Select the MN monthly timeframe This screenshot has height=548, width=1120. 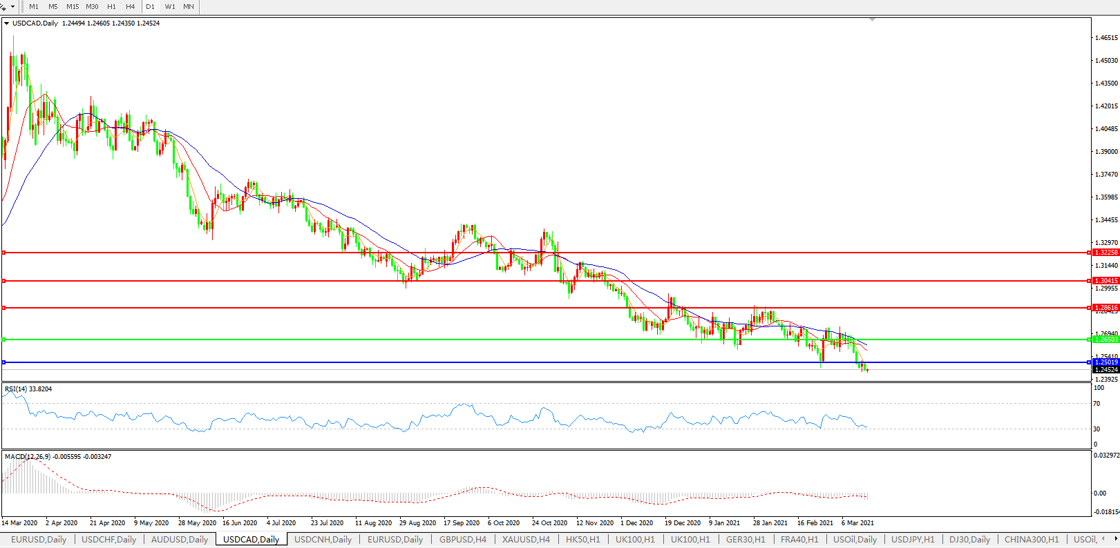point(189,7)
